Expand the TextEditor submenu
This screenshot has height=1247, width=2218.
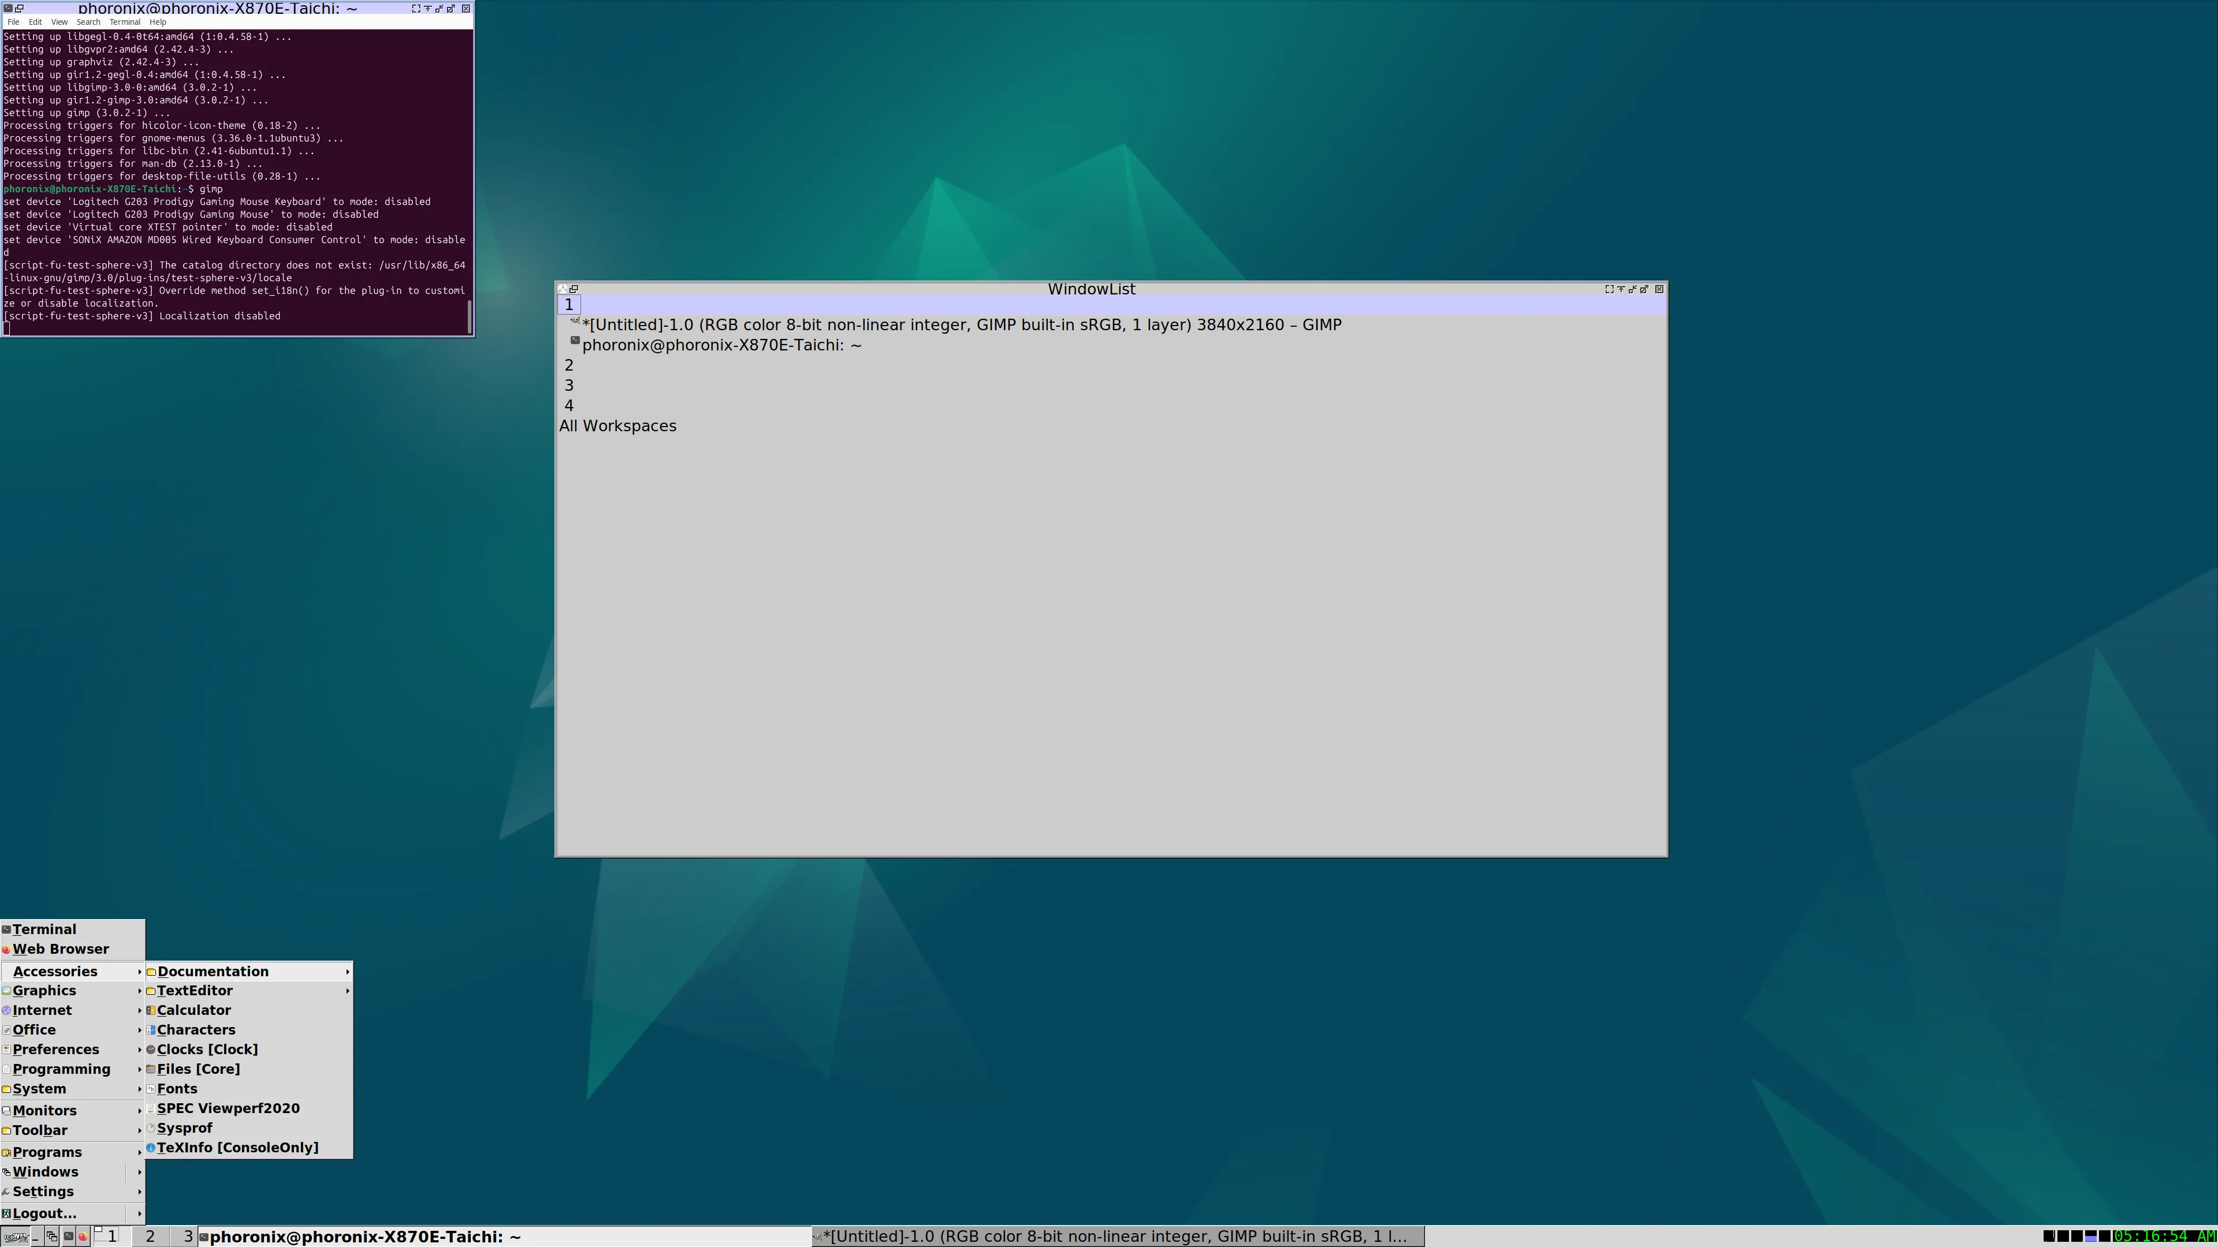pyautogui.click(x=195, y=991)
